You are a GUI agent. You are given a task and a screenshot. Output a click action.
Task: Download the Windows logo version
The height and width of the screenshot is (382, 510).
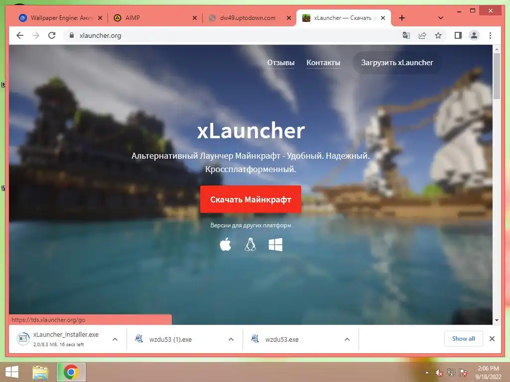coord(275,245)
